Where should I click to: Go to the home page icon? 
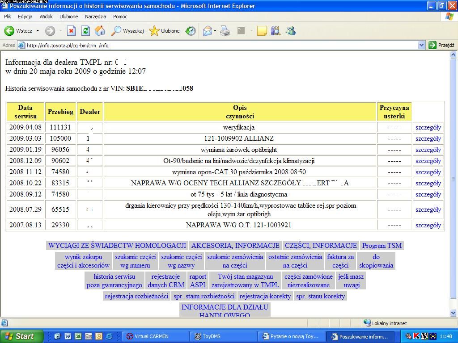100,31
